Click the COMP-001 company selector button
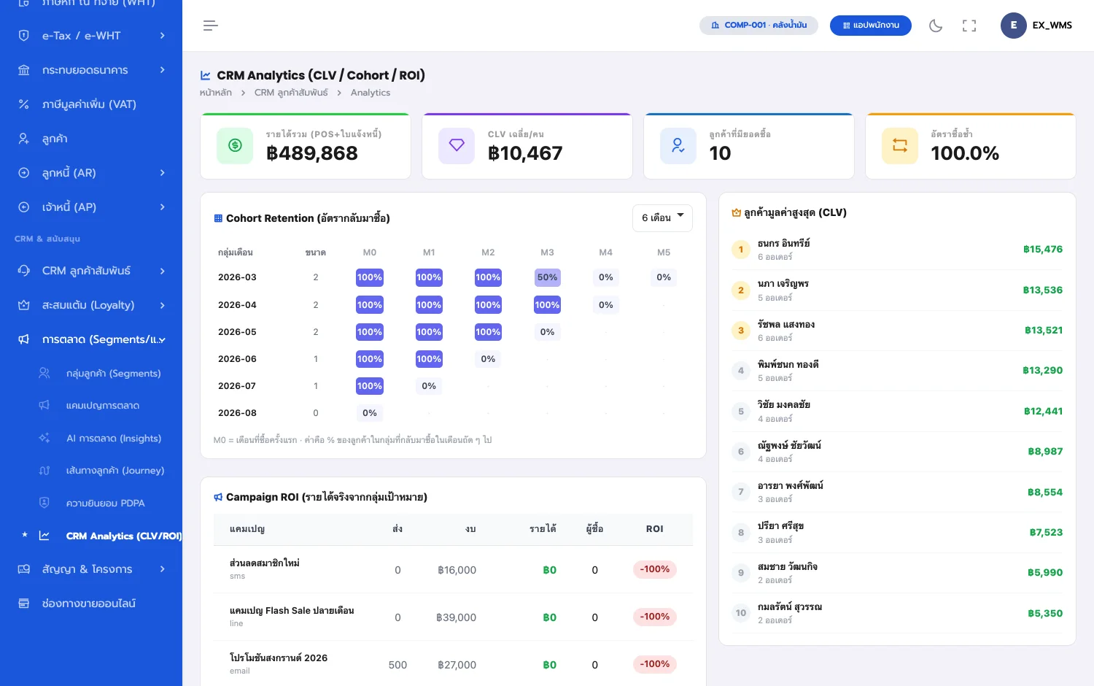This screenshot has width=1094, height=686. (759, 26)
